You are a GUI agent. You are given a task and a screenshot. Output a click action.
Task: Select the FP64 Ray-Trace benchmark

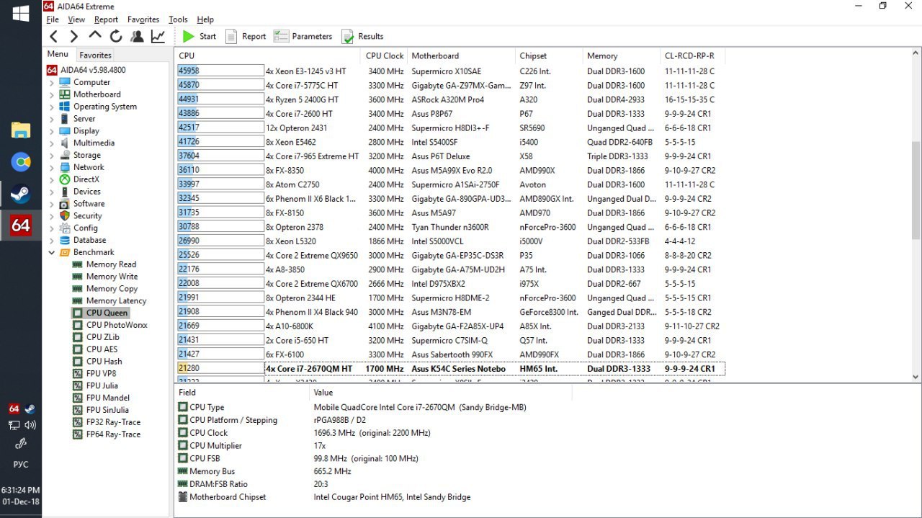pos(107,434)
